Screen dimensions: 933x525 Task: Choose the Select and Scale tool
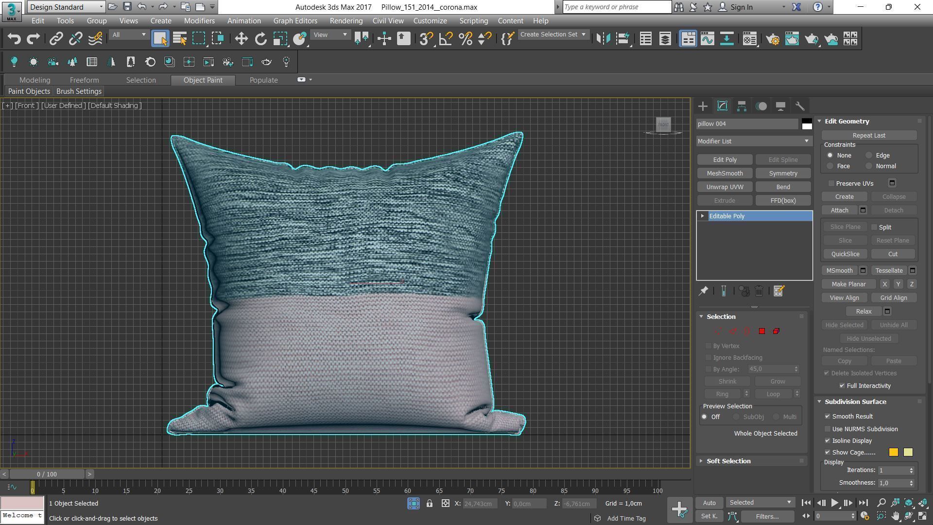(x=280, y=39)
